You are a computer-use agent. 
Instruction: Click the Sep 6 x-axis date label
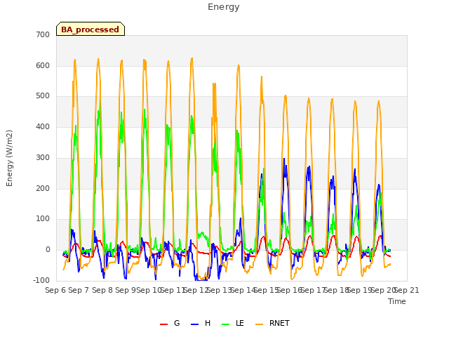pyautogui.click(x=55, y=290)
